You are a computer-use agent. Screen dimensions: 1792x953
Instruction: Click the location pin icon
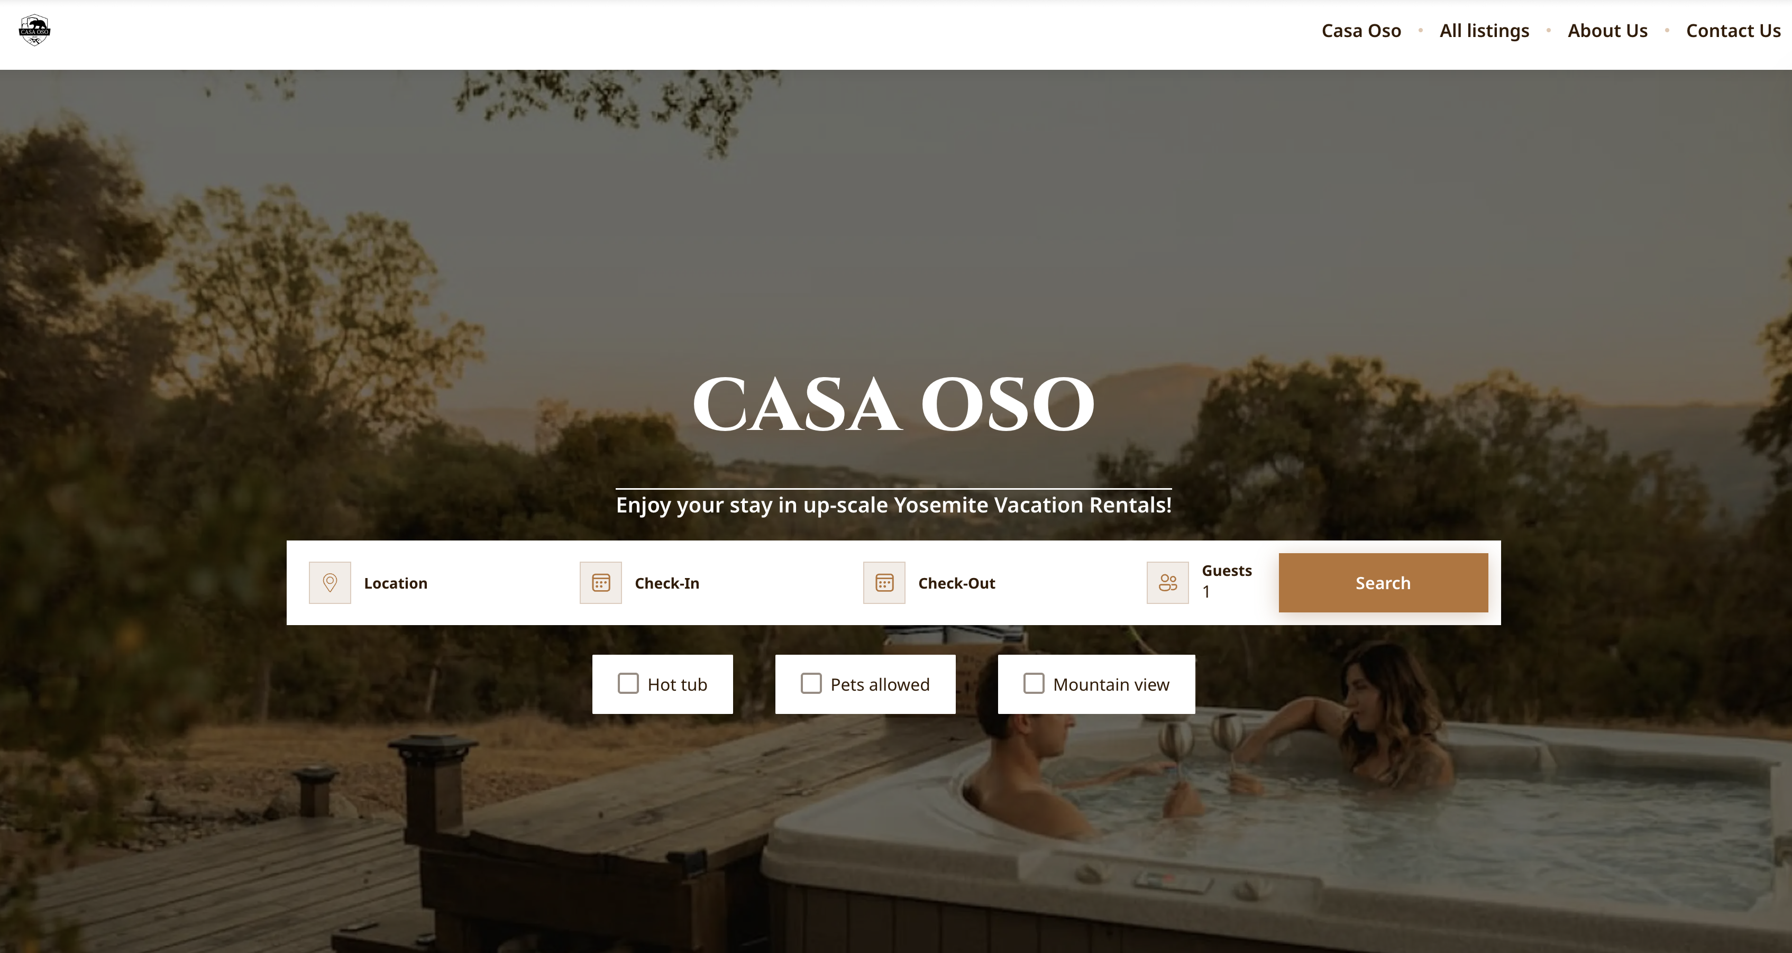click(330, 583)
